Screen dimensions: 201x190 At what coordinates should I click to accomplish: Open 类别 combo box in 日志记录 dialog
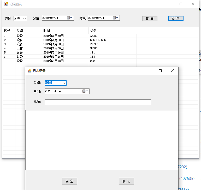click(x=64, y=83)
